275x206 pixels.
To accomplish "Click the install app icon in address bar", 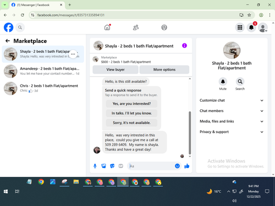I will click(x=241, y=15).
